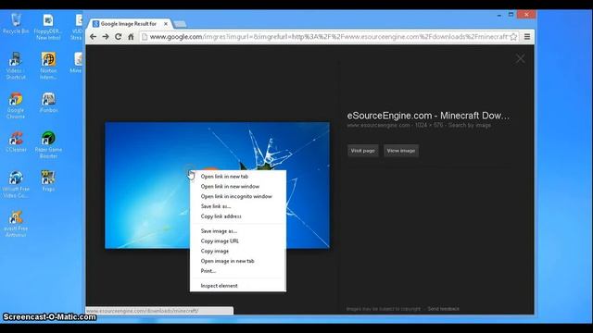Select the avast! Free Antivirus icon
593x333 pixels.
(16, 224)
